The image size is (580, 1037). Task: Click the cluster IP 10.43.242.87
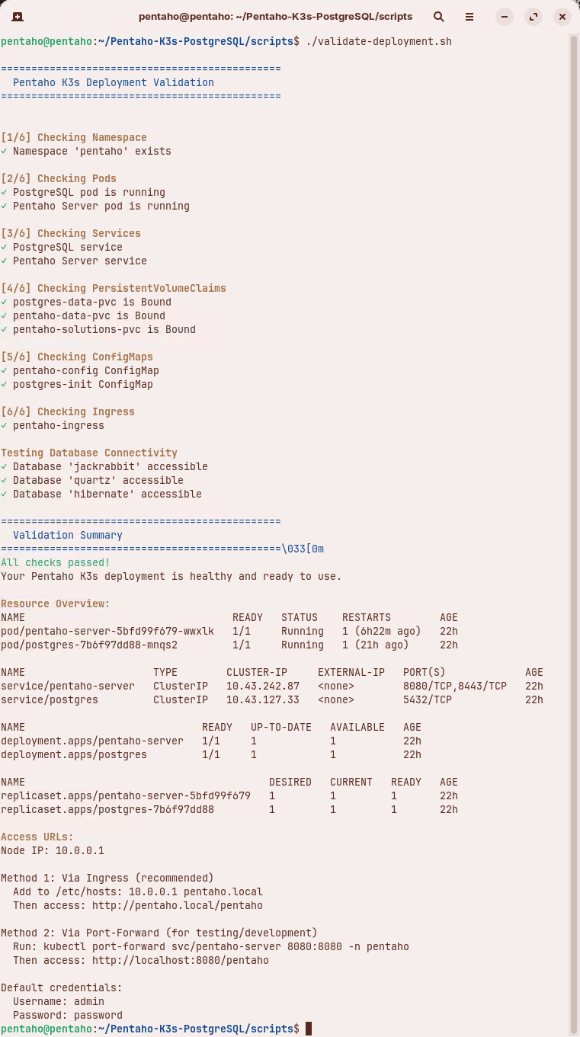262,686
